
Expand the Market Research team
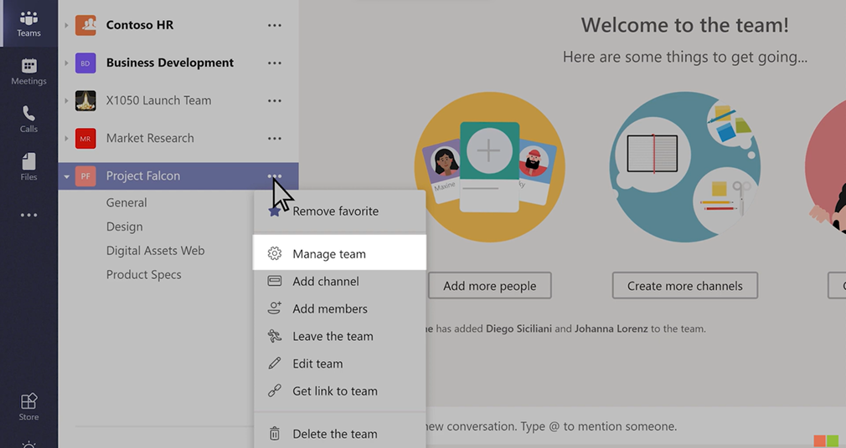coord(66,139)
